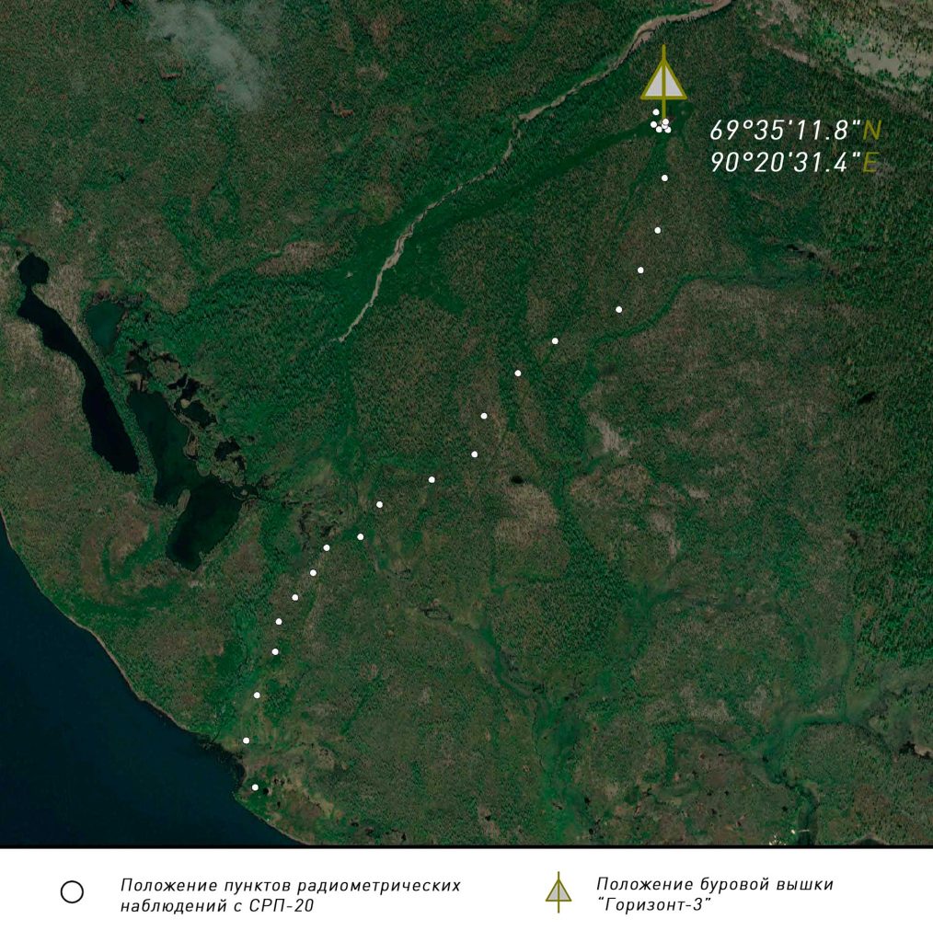The width and height of the screenshot is (933, 942).
Task: Select the observation point directly below the rig cluster
Action: tap(664, 178)
